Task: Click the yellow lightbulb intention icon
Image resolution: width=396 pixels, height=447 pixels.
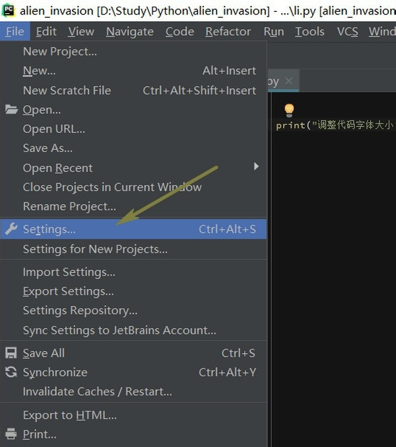Action: click(288, 110)
